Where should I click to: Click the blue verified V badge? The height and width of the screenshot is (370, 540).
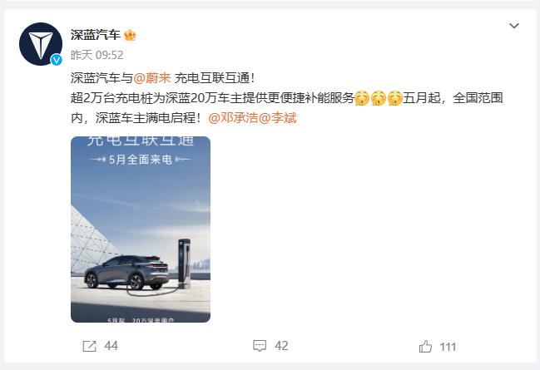57,60
